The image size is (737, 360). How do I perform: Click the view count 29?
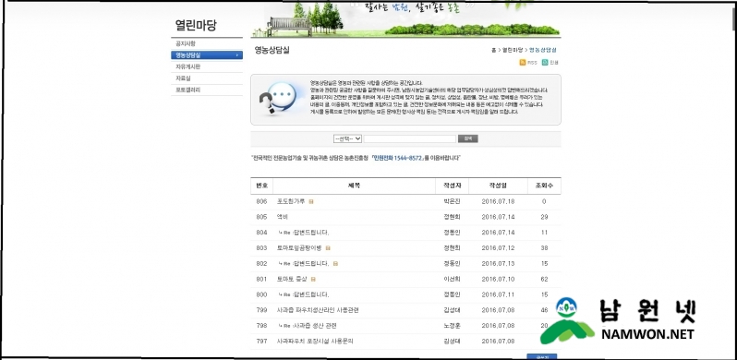pos(544,217)
